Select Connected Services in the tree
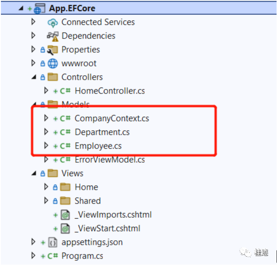This screenshot has height=265, width=277. 98,22
